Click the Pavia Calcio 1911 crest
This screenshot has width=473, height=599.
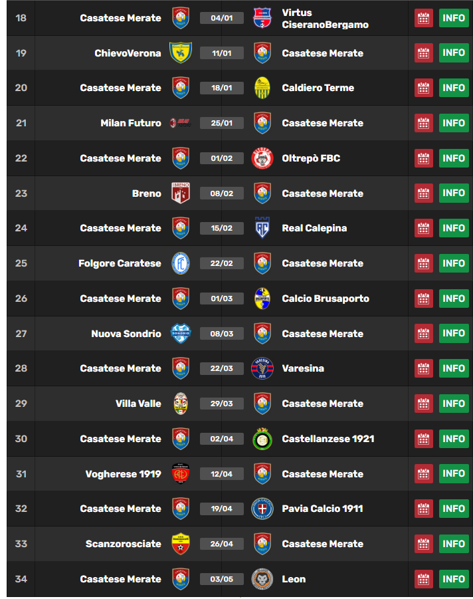262,509
